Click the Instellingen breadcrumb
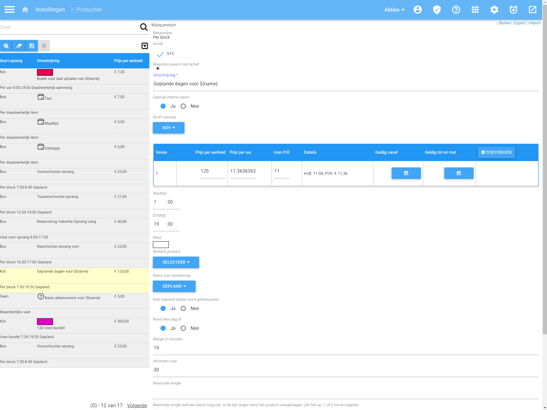Image resolution: width=547 pixels, height=410 pixels. (50, 10)
